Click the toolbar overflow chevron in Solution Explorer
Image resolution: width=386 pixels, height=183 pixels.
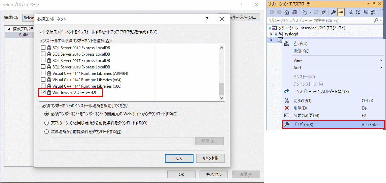[382, 10]
